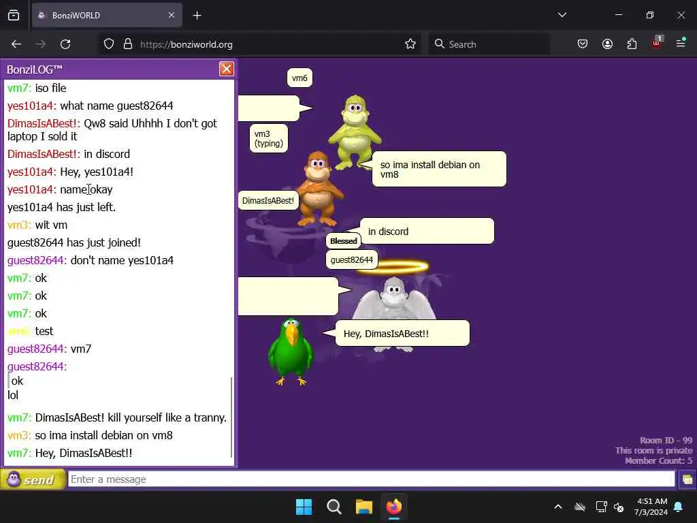This screenshot has height=523, width=697.
Task: Click the 'Member Count: 5' text
Action: coord(658,461)
